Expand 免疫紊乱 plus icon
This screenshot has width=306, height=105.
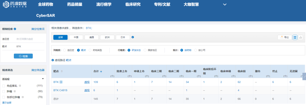[x=20, y=86]
